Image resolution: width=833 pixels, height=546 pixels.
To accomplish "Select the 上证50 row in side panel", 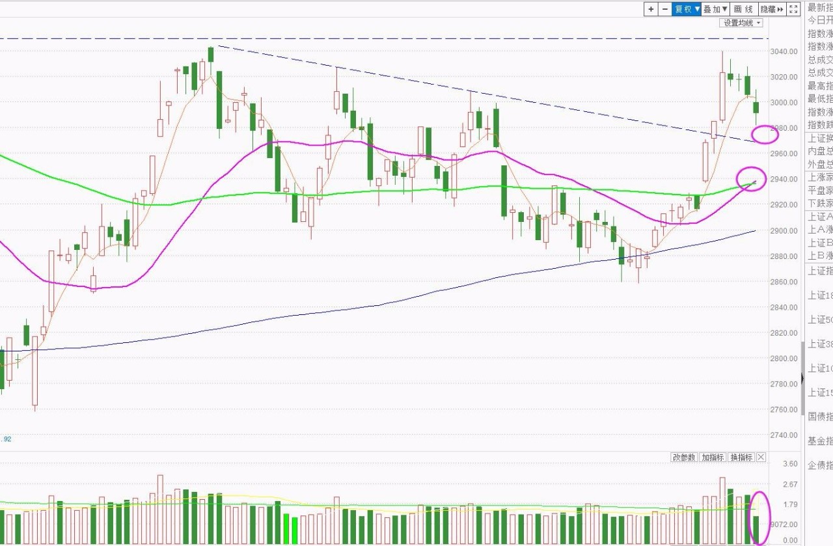I will click(x=820, y=320).
